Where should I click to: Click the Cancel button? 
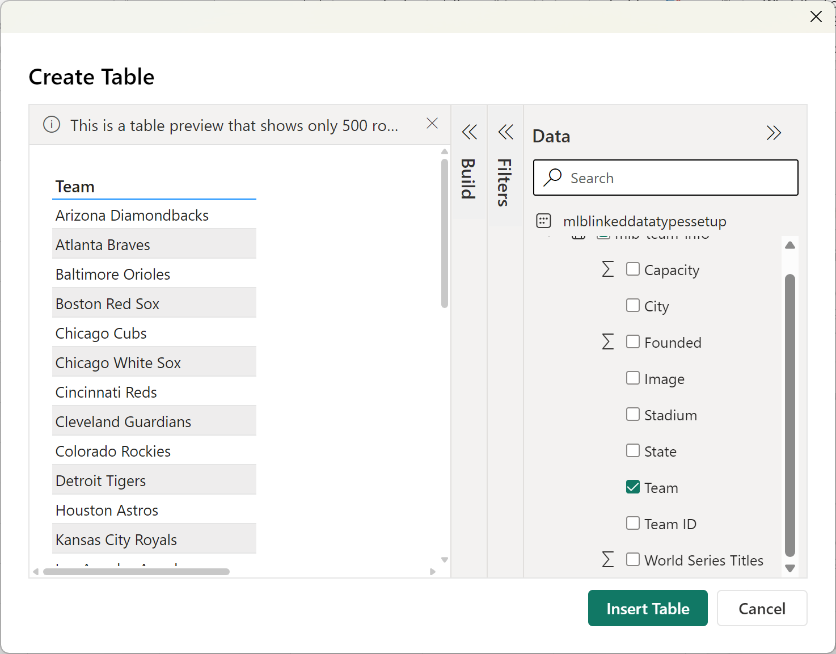point(762,608)
